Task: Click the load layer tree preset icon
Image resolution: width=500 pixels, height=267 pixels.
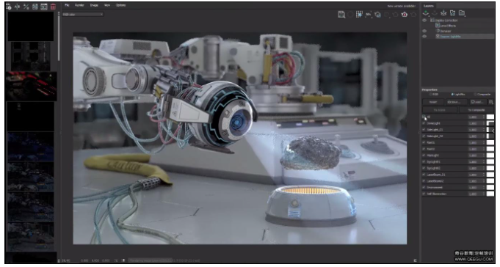Action: pyautogui.click(x=452, y=13)
